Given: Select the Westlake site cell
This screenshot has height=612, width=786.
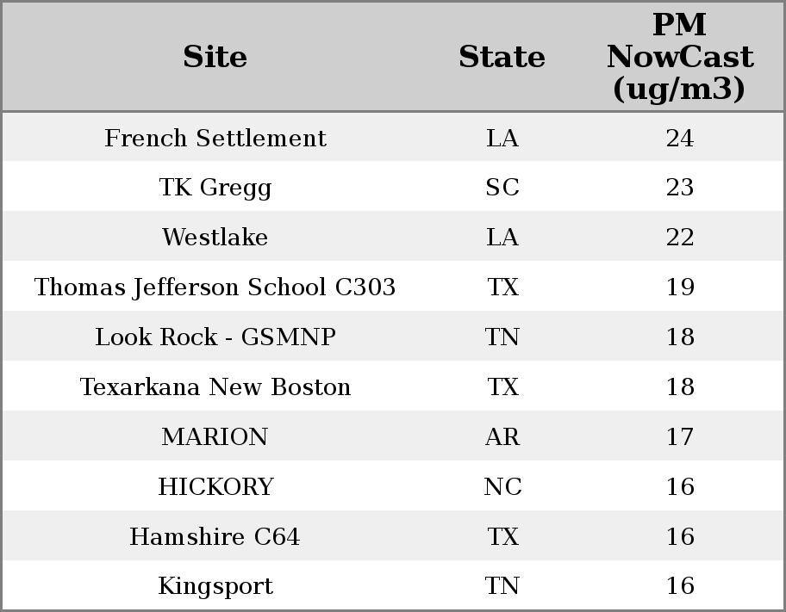Looking at the screenshot, I should click(x=215, y=237).
